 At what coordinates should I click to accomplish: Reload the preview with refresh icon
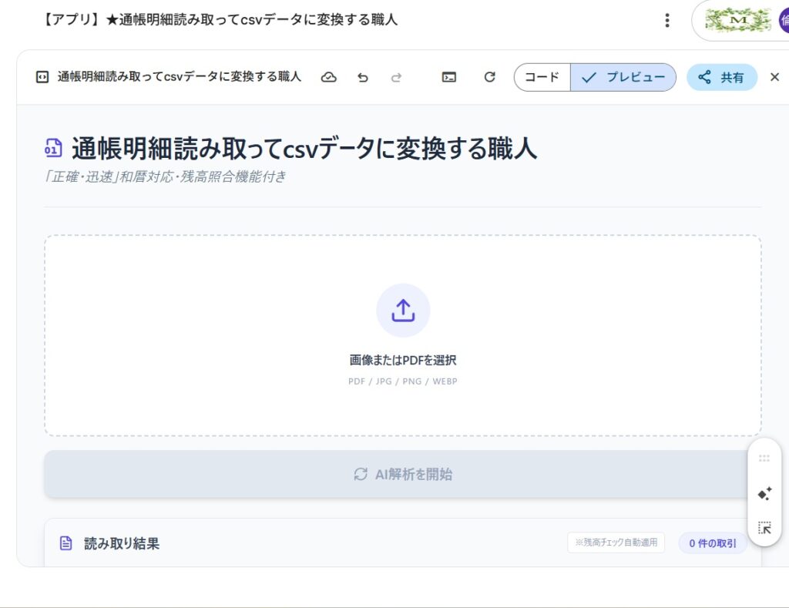tap(489, 77)
